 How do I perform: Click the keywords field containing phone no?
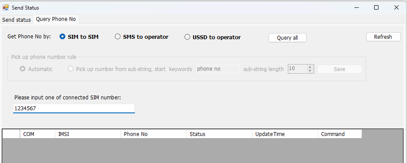[218, 69]
